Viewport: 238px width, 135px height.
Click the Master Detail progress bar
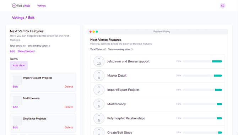[202, 76]
